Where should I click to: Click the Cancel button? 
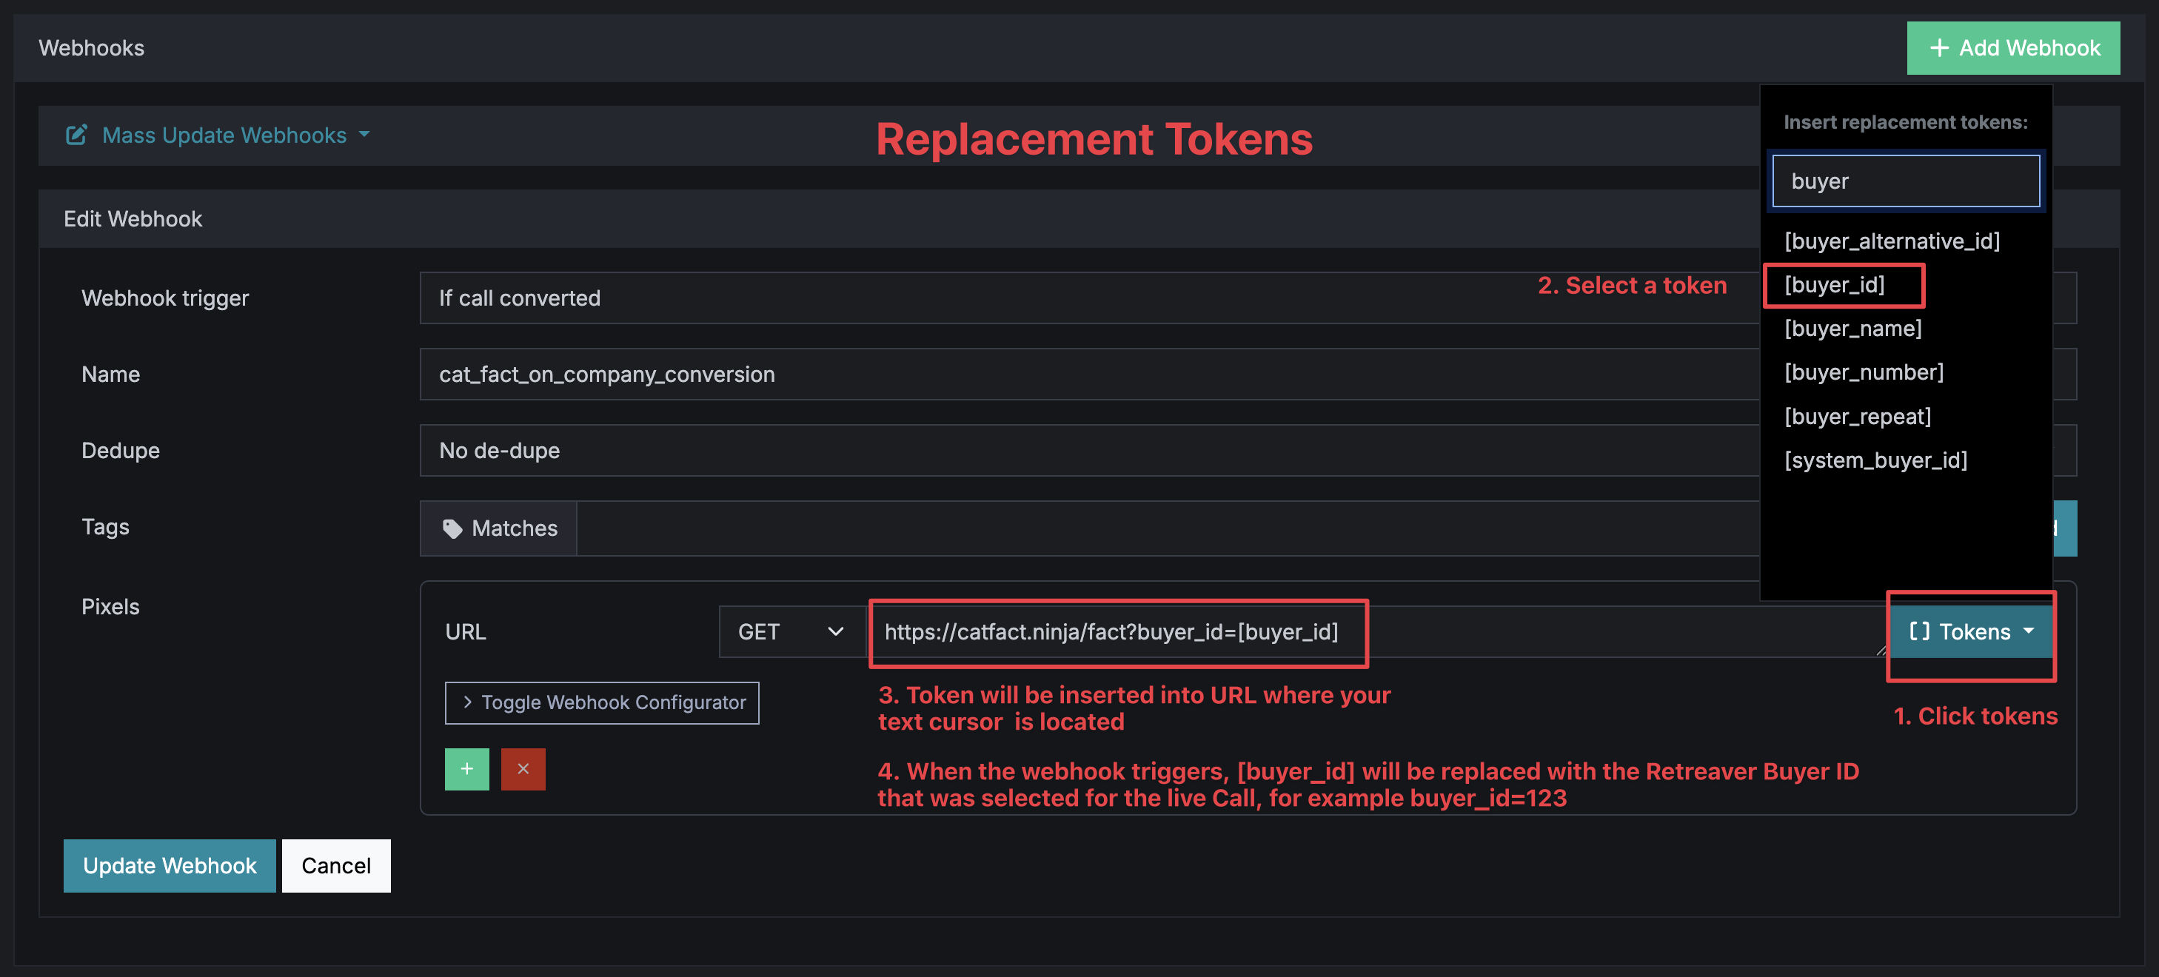(x=336, y=865)
